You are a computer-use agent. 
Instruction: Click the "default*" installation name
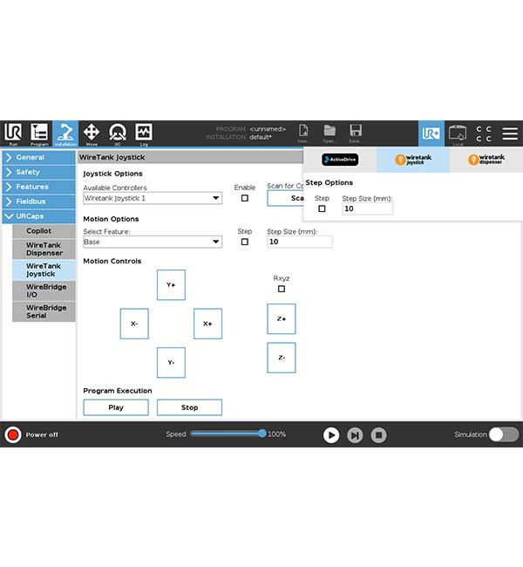(261, 137)
